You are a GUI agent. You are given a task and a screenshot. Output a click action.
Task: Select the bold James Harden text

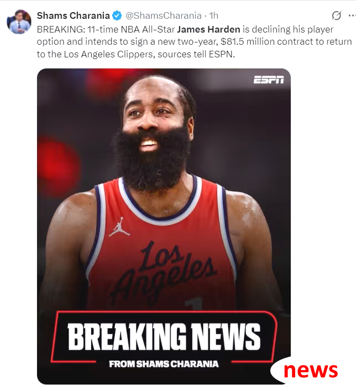pos(208,29)
